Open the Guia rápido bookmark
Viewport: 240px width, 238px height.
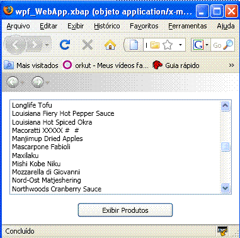coord(176,65)
